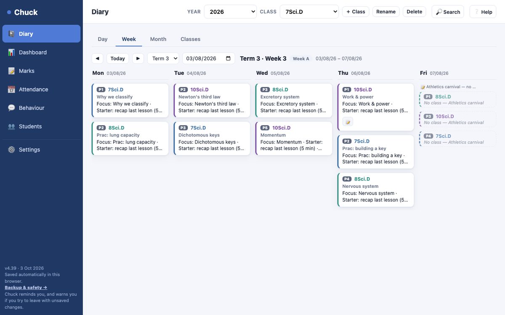Open date picker calendar icon

229,58
